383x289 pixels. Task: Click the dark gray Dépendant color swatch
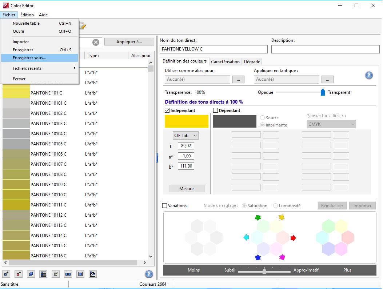coord(235,121)
